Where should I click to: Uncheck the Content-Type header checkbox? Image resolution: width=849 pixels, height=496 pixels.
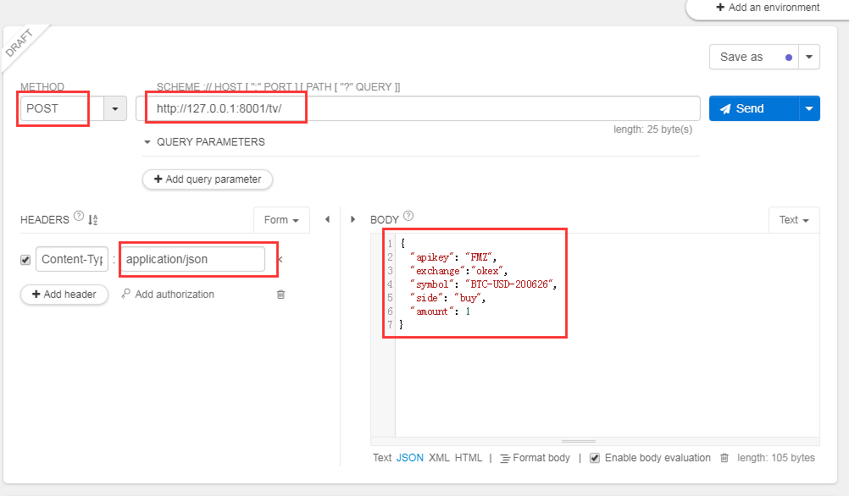(x=25, y=260)
